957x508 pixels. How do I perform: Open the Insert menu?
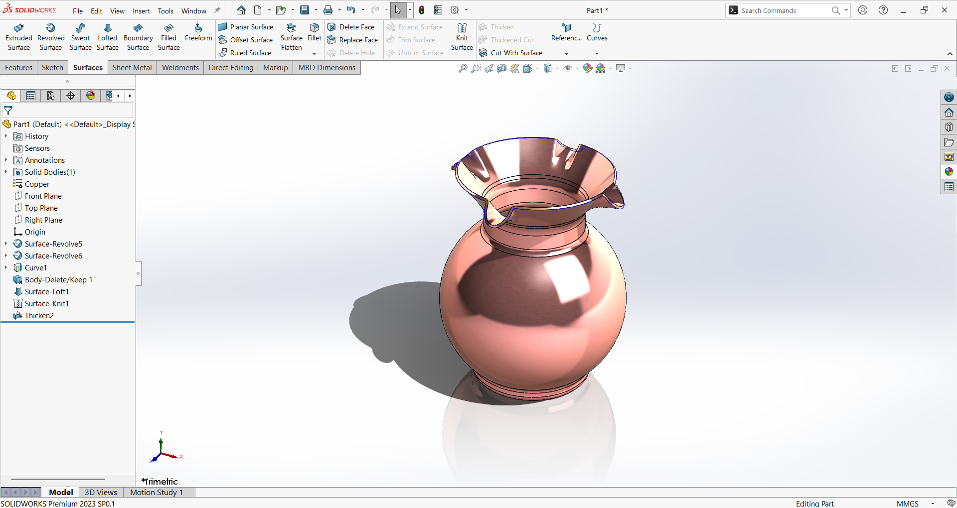click(x=141, y=11)
